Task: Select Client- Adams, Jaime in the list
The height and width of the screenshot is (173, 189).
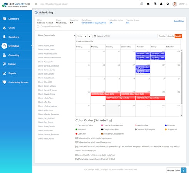Action: click(x=46, y=50)
